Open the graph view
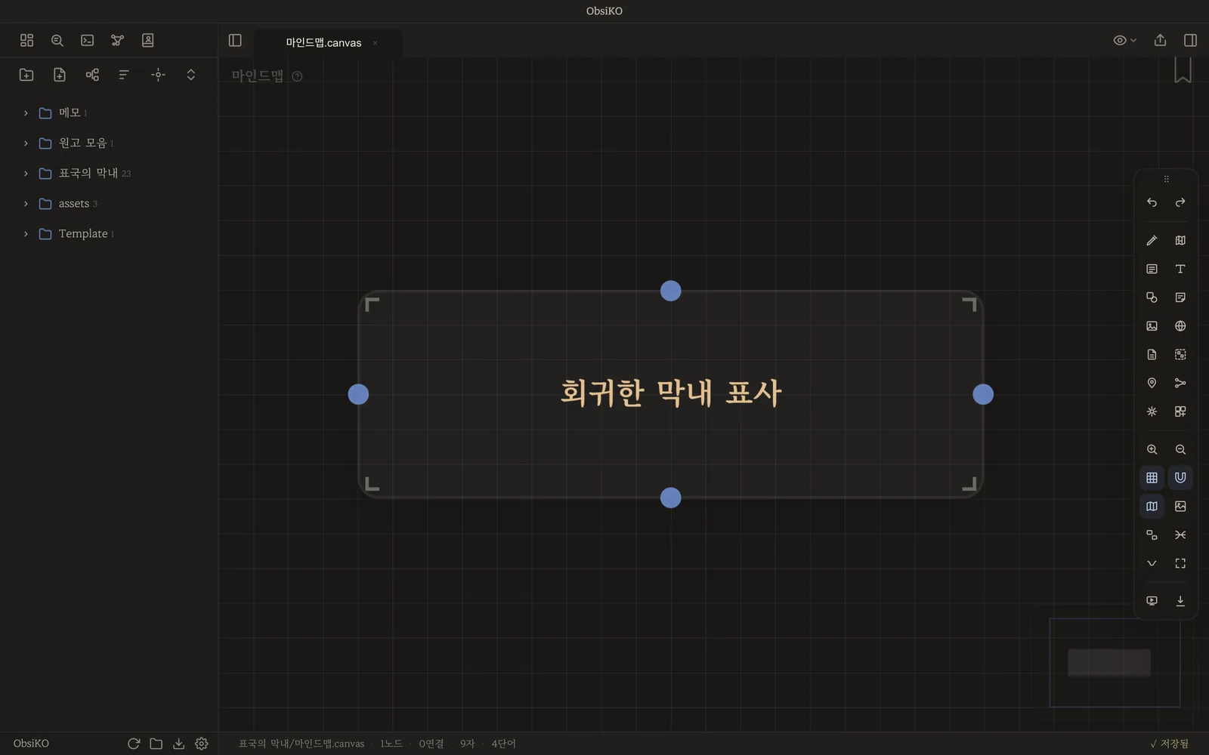This screenshot has height=755, width=1209. (117, 40)
